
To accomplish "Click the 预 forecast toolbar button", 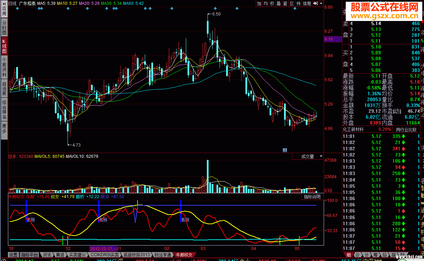I will pos(299,3).
